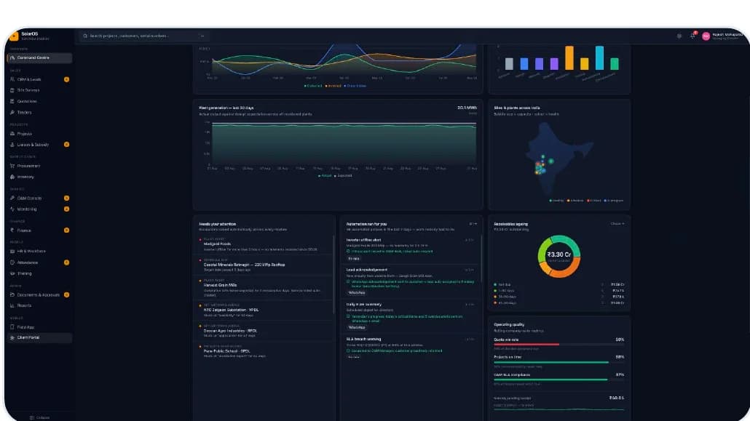Click Inverter offline alert automation entry
Screen dimensions: 750x421
coord(411,249)
